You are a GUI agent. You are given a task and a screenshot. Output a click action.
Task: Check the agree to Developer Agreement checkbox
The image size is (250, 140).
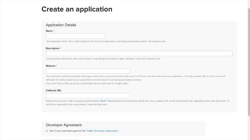point(47,131)
